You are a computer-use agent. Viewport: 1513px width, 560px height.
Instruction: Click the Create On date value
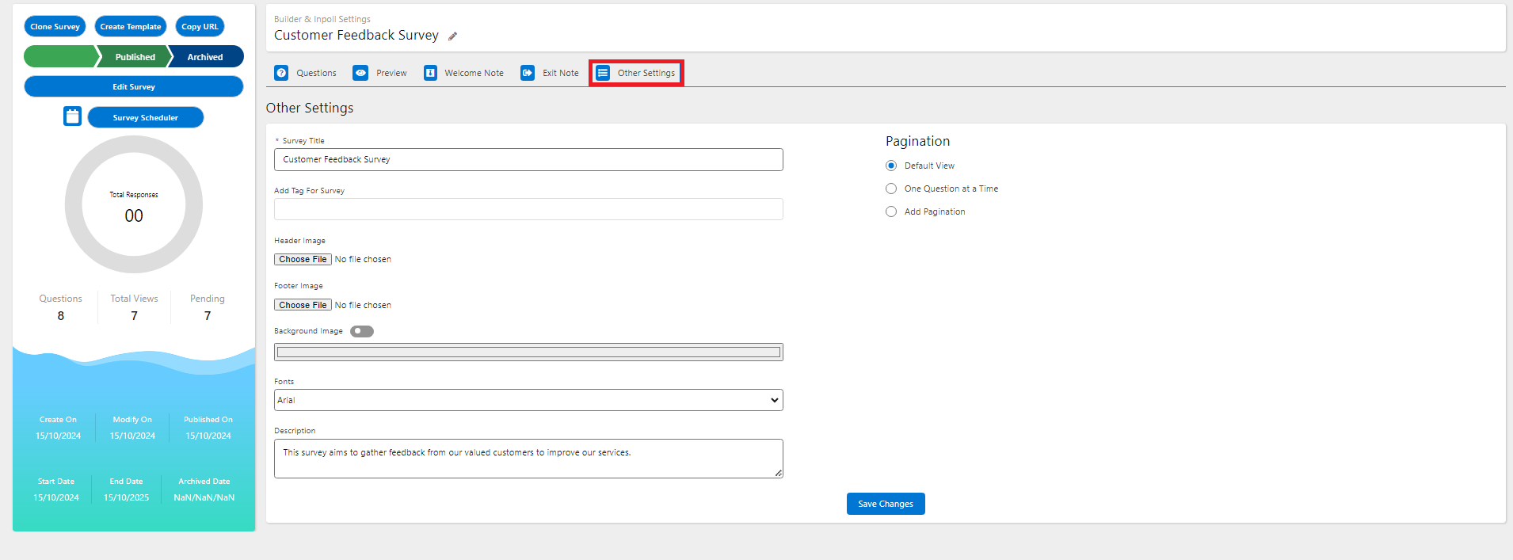click(x=59, y=436)
